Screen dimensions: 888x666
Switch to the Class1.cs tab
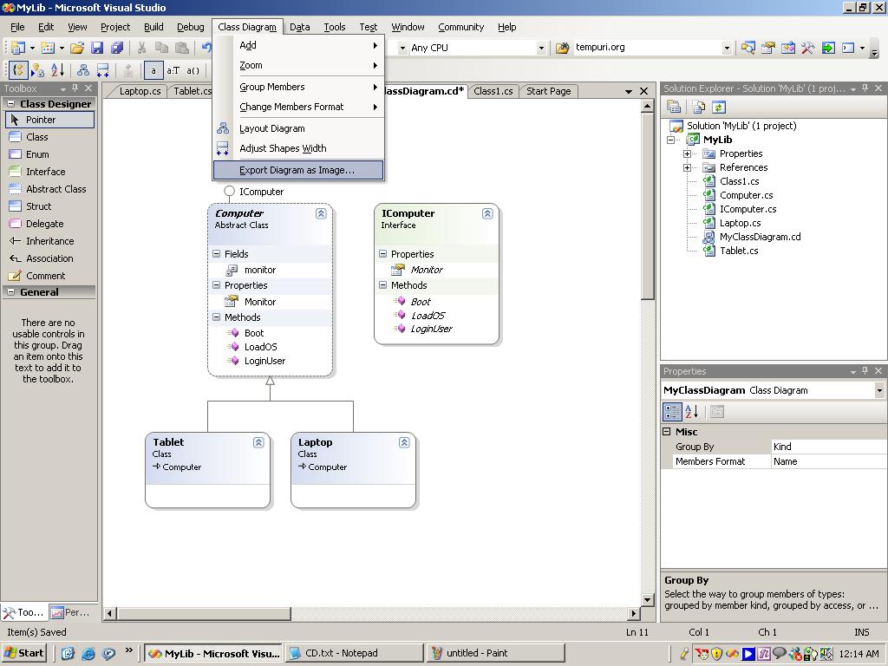tap(493, 91)
